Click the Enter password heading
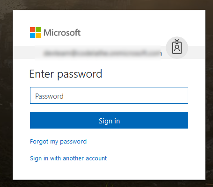The height and width of the screenshot is (187, 213). click(66, 74)
